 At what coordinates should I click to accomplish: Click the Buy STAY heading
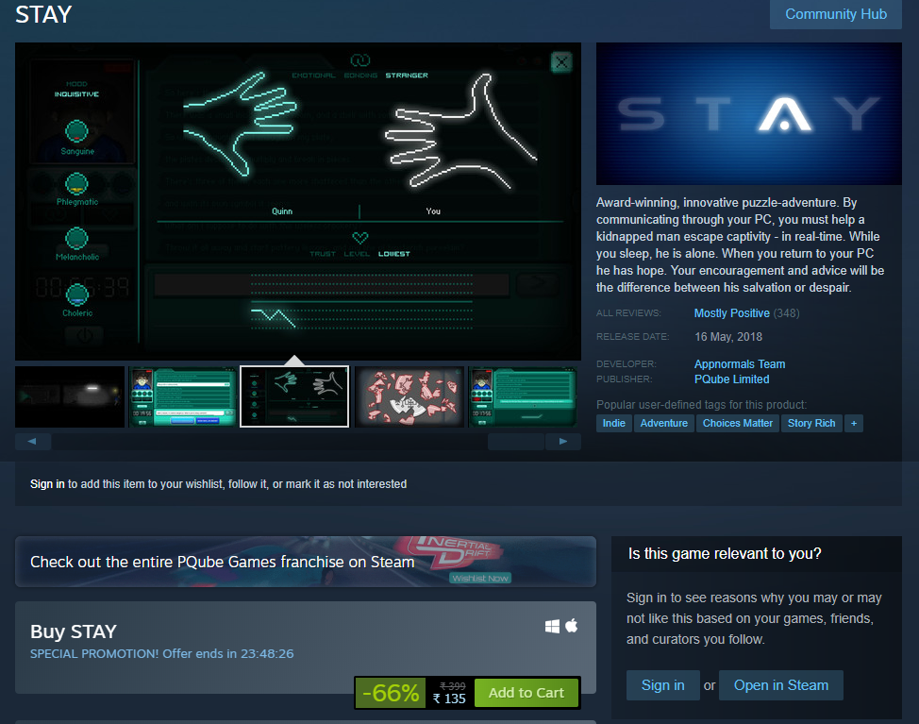pos(74,631)
